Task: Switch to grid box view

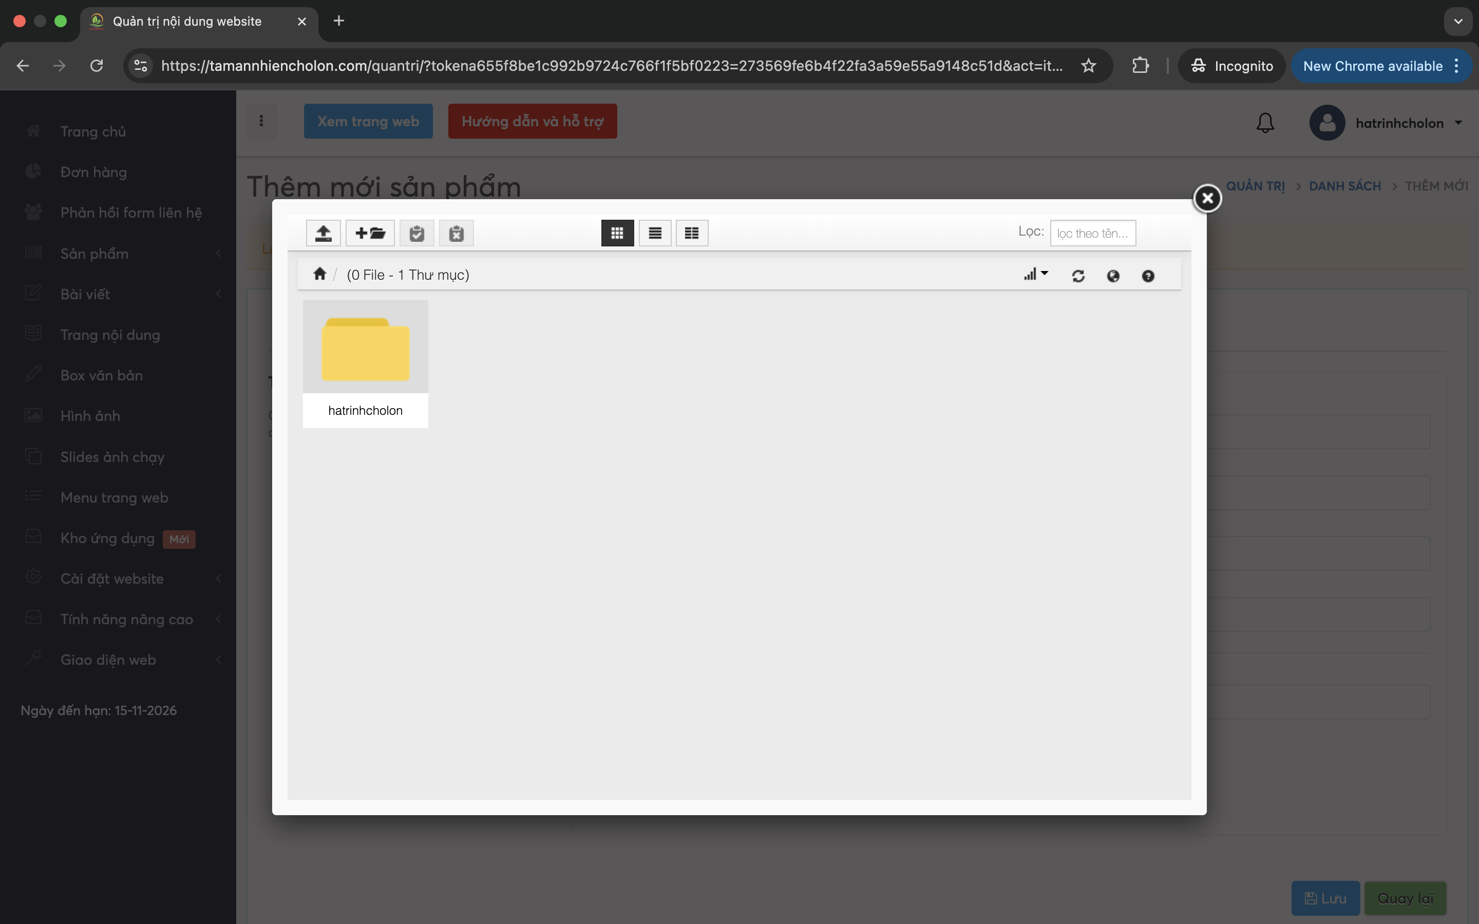Action: click(617, 233)
